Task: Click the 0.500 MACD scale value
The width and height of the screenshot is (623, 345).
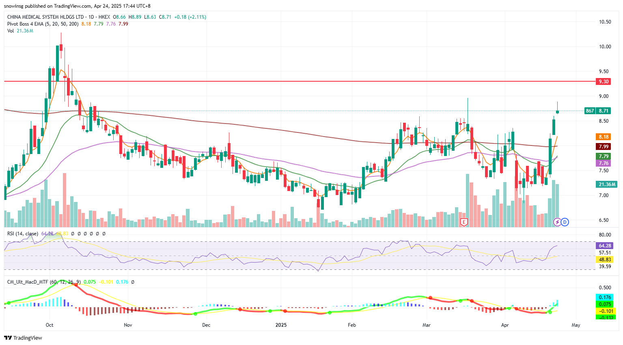Action: [x=605, y=288]
